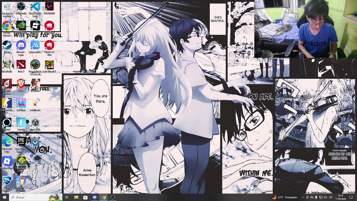Launch the Dota 2 shortcut
Viewport: 357px width, 201px height.
click(21, 66)
